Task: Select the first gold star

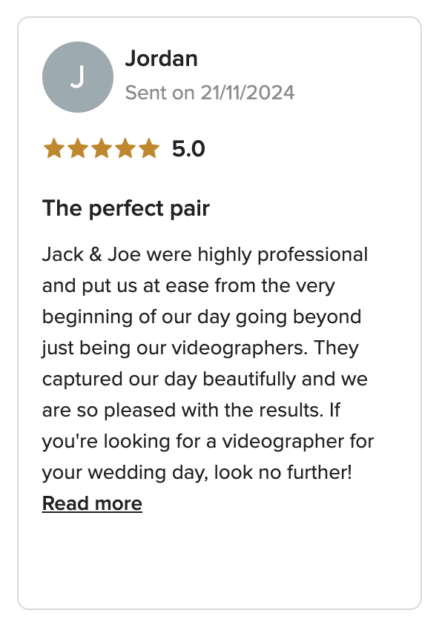Action: (x=53, y=148)
